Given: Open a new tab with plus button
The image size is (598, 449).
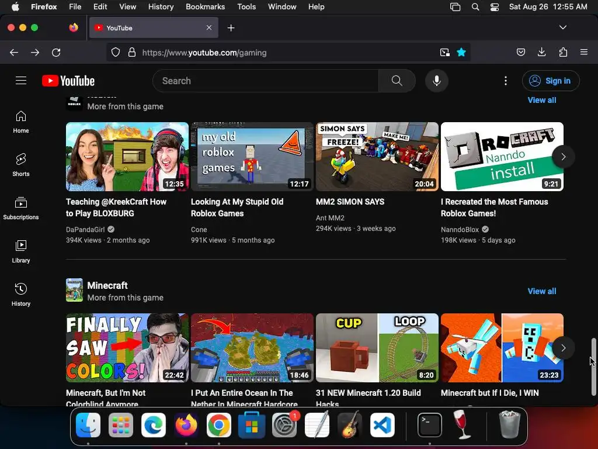Looking at the screenshot, I should tap(231, 28).
